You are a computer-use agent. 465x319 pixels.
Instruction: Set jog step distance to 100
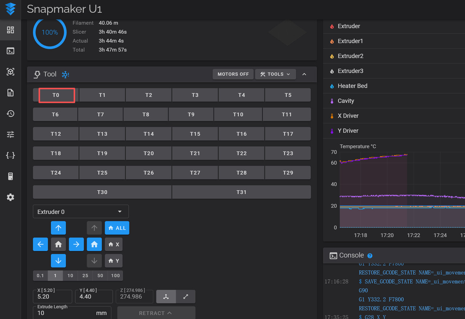tap(115, 275)
